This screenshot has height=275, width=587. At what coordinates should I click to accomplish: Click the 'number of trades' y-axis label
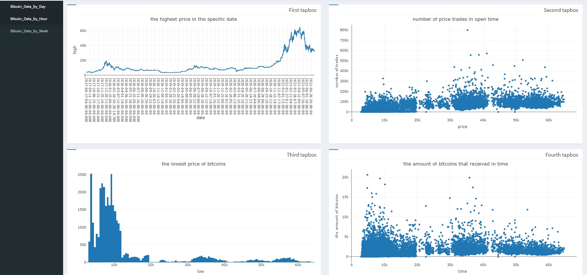tap(337, 71)
